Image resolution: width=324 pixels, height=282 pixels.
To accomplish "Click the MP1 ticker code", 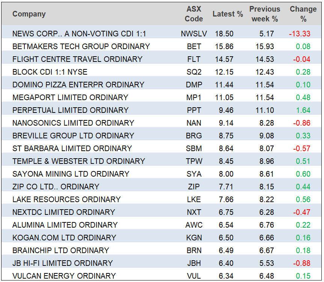I will click(194, 97).
